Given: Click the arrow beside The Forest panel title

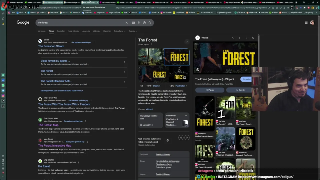Looking at the screenshot, I should tap(187, 42).
